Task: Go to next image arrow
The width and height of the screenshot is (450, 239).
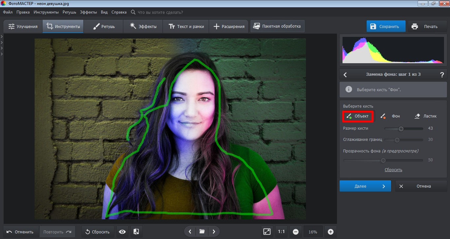Action: pyautogui.click(x=214, y=232)
